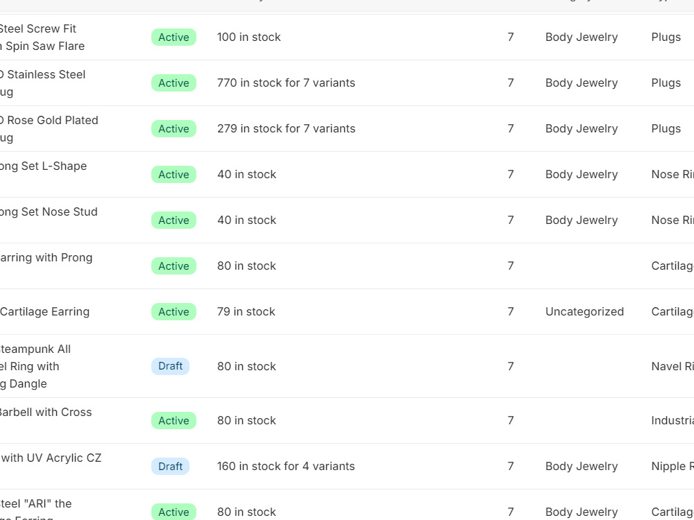Screen dimensions: 694x520
Task: Select the Draft badge on Steampunk row
Action: (171, 366)
